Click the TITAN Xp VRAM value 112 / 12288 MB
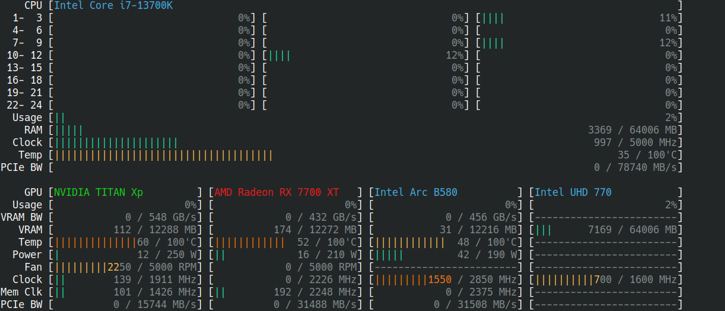This screenshot has height=311, width=725. [x=155, y=230]
